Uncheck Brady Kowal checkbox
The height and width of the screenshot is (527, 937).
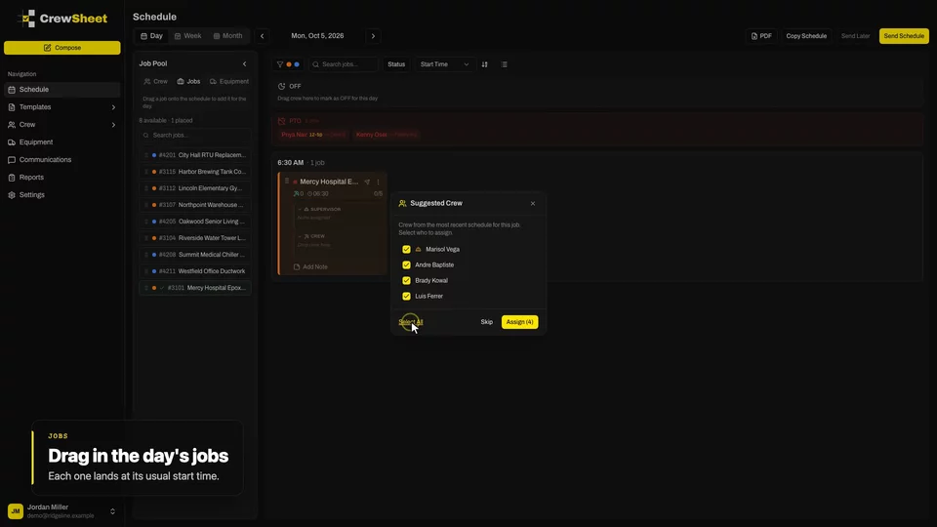pos(406,280)
